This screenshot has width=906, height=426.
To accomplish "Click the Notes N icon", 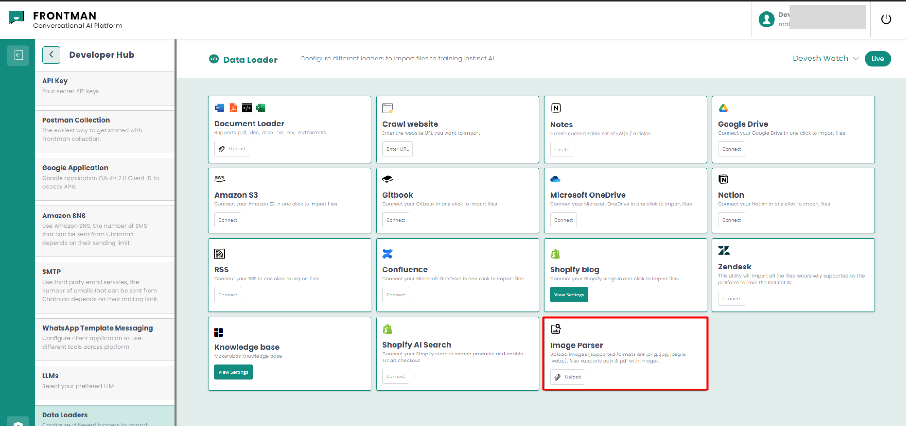I will (556, 108).
